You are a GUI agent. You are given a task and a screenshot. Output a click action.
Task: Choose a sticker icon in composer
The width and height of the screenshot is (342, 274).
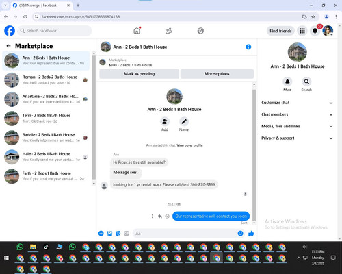coord(118,234)
